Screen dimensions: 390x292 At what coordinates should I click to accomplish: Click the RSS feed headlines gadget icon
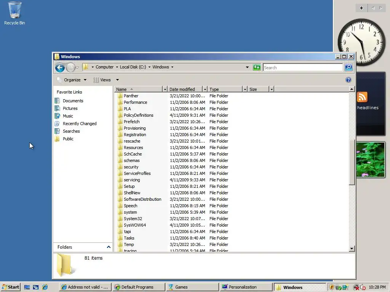(362, 97)
